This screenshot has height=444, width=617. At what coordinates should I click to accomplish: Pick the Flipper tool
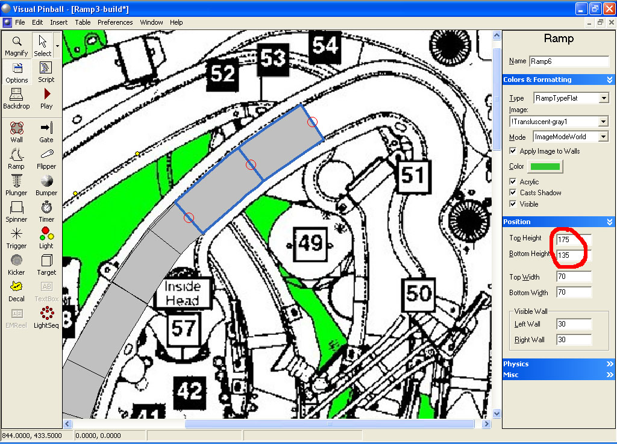click(46, 158)
